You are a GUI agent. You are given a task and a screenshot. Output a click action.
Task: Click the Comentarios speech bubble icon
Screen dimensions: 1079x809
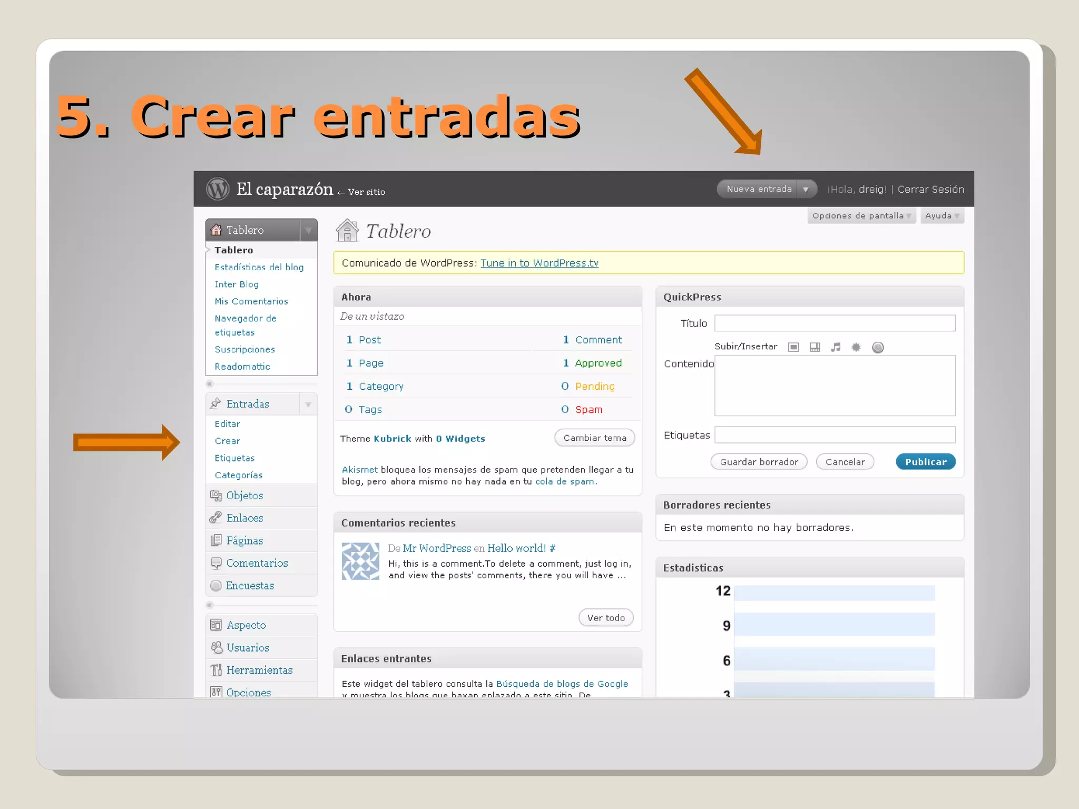[x=215, y=563]
